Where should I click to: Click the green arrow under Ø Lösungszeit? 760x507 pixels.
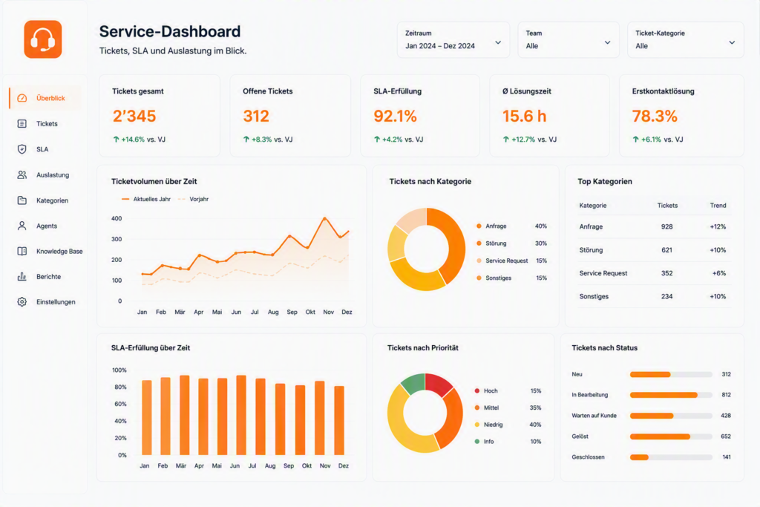point(506,140)
